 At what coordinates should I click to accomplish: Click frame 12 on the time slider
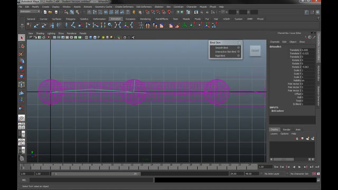pos(132,166)
